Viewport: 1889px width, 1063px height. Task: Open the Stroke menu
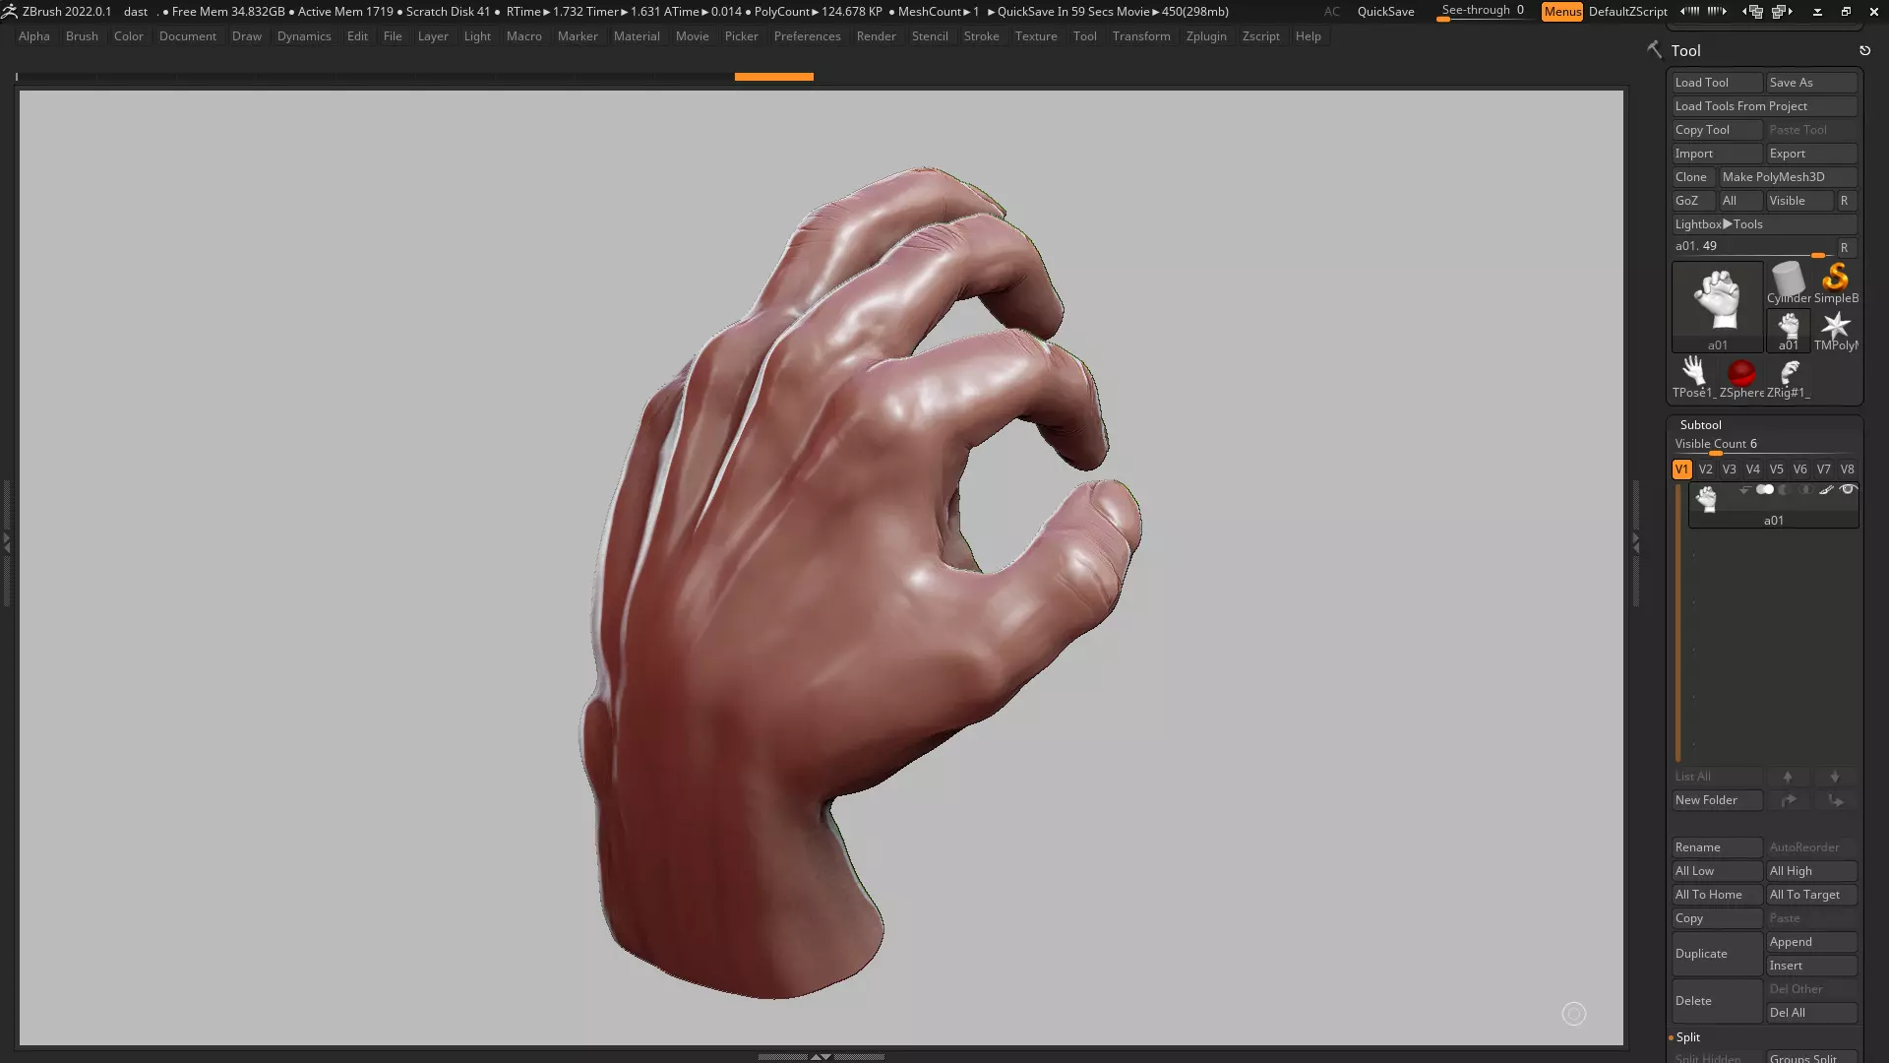[981, 36]
